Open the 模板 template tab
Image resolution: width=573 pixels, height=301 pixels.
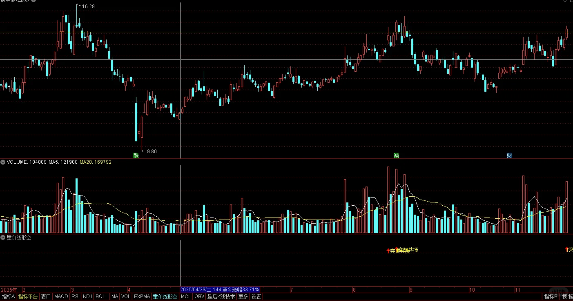coord(567,297)
